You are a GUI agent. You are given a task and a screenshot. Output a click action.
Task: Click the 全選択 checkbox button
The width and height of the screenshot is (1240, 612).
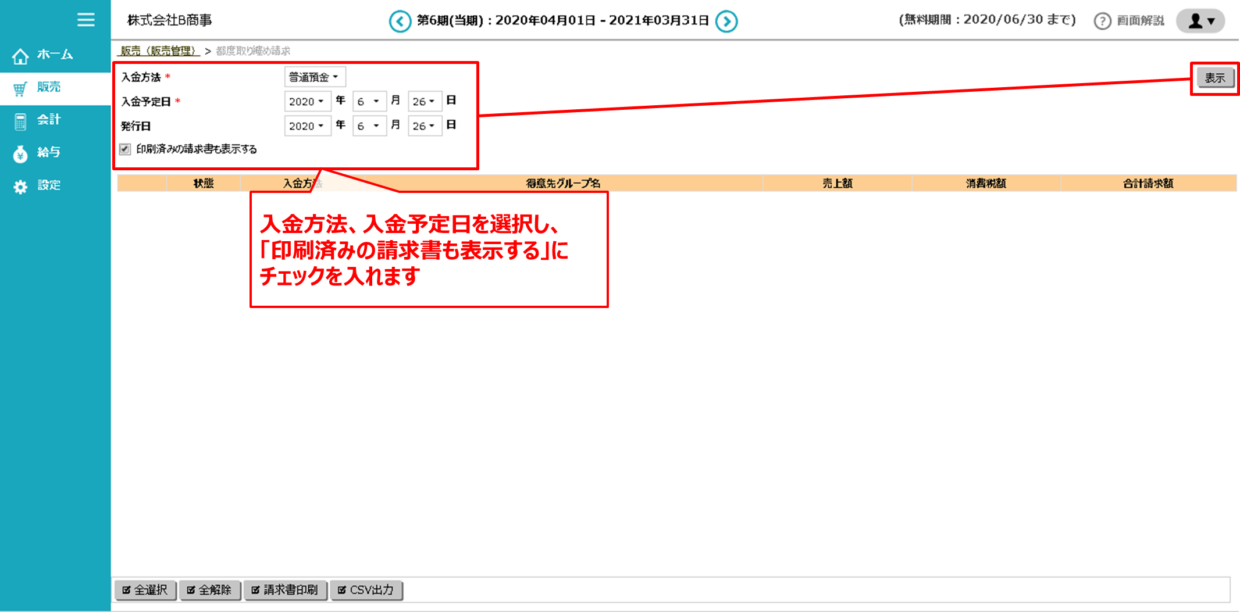click(x=145, y=590)
